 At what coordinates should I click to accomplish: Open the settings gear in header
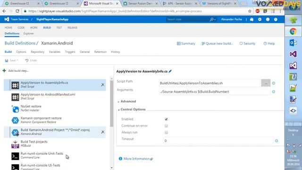click(260, 19)
